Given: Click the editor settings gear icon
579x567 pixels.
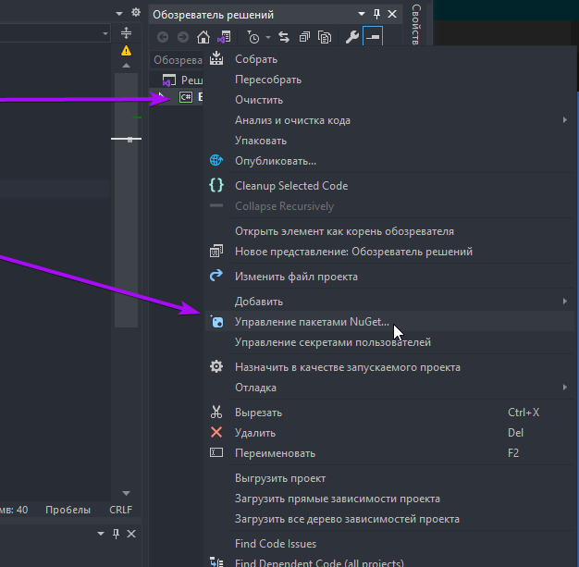Looking at the screenshot, I should (135, 14).
